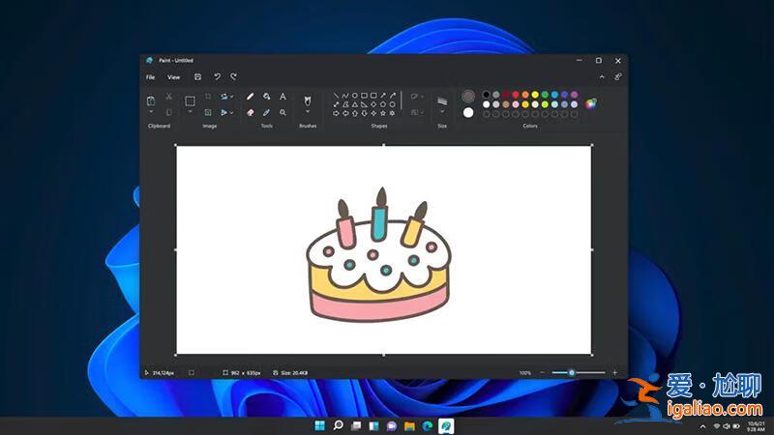Collapse the ribbon with the chevron
Viewport: 774px width, 435px height.
(602, 76)
